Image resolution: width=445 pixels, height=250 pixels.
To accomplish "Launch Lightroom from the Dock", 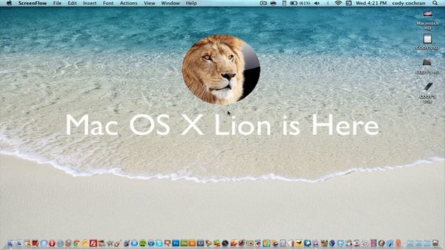I will point(200,243).
